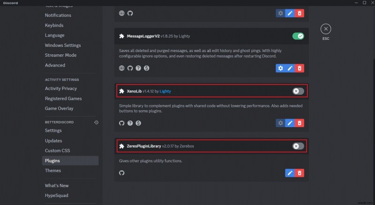The image size is (375, 205).
Task: Open Lighty author link on XenoLib
Action: click(x=165, y=91)
